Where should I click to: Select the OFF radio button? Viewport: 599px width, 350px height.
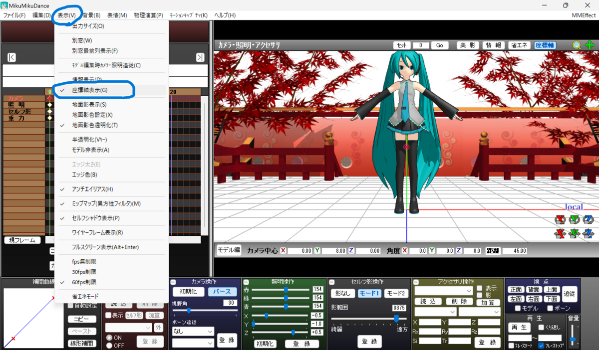(109, 345)
